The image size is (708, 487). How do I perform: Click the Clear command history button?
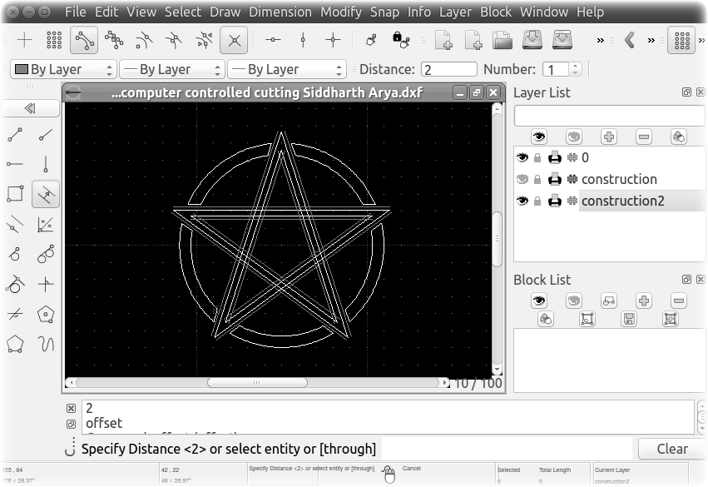pyautogui.click(x=672, y=449)
